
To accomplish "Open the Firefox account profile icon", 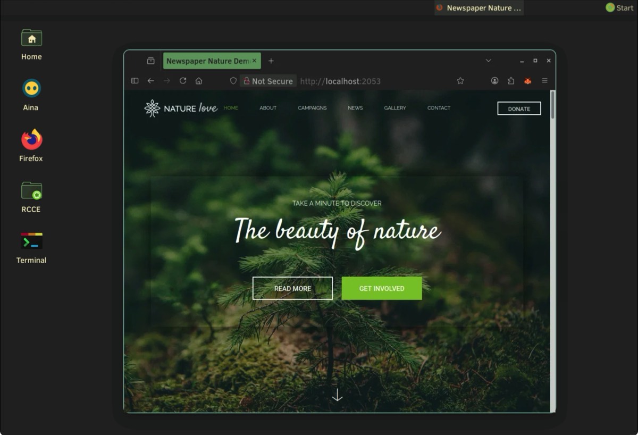I will (x=494, y=81).
